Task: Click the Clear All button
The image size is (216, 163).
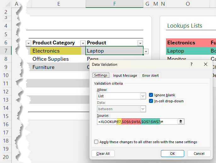Action: pos(103,154)
